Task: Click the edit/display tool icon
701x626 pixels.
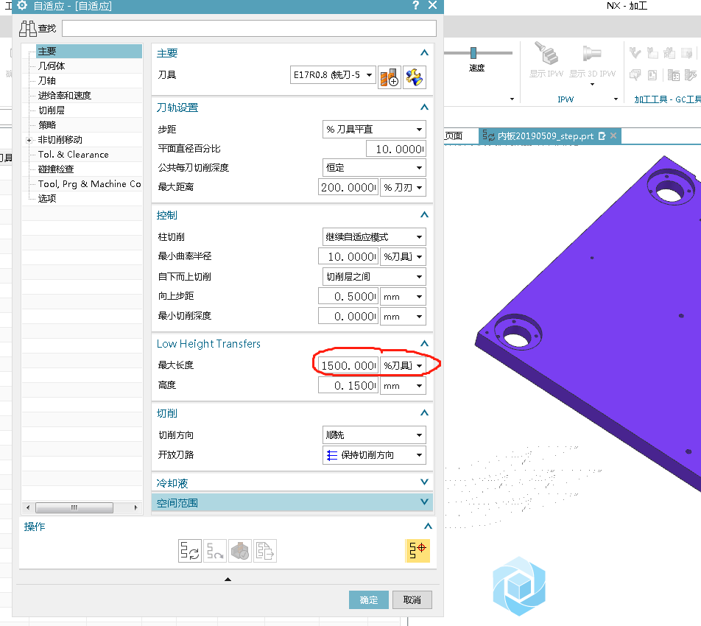Action: click(414, 77)
